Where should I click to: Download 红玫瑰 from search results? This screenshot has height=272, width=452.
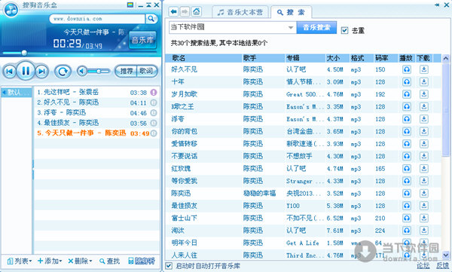pyautogui.click(x=423, y=169)
